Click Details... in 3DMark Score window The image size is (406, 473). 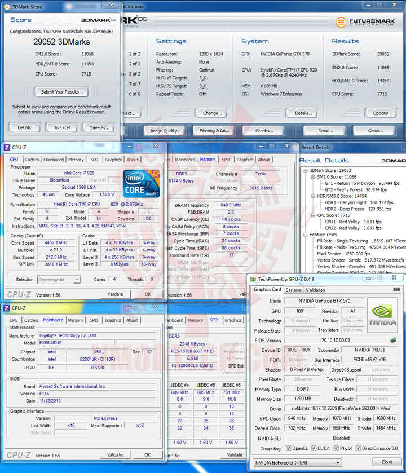pos(26,127)
